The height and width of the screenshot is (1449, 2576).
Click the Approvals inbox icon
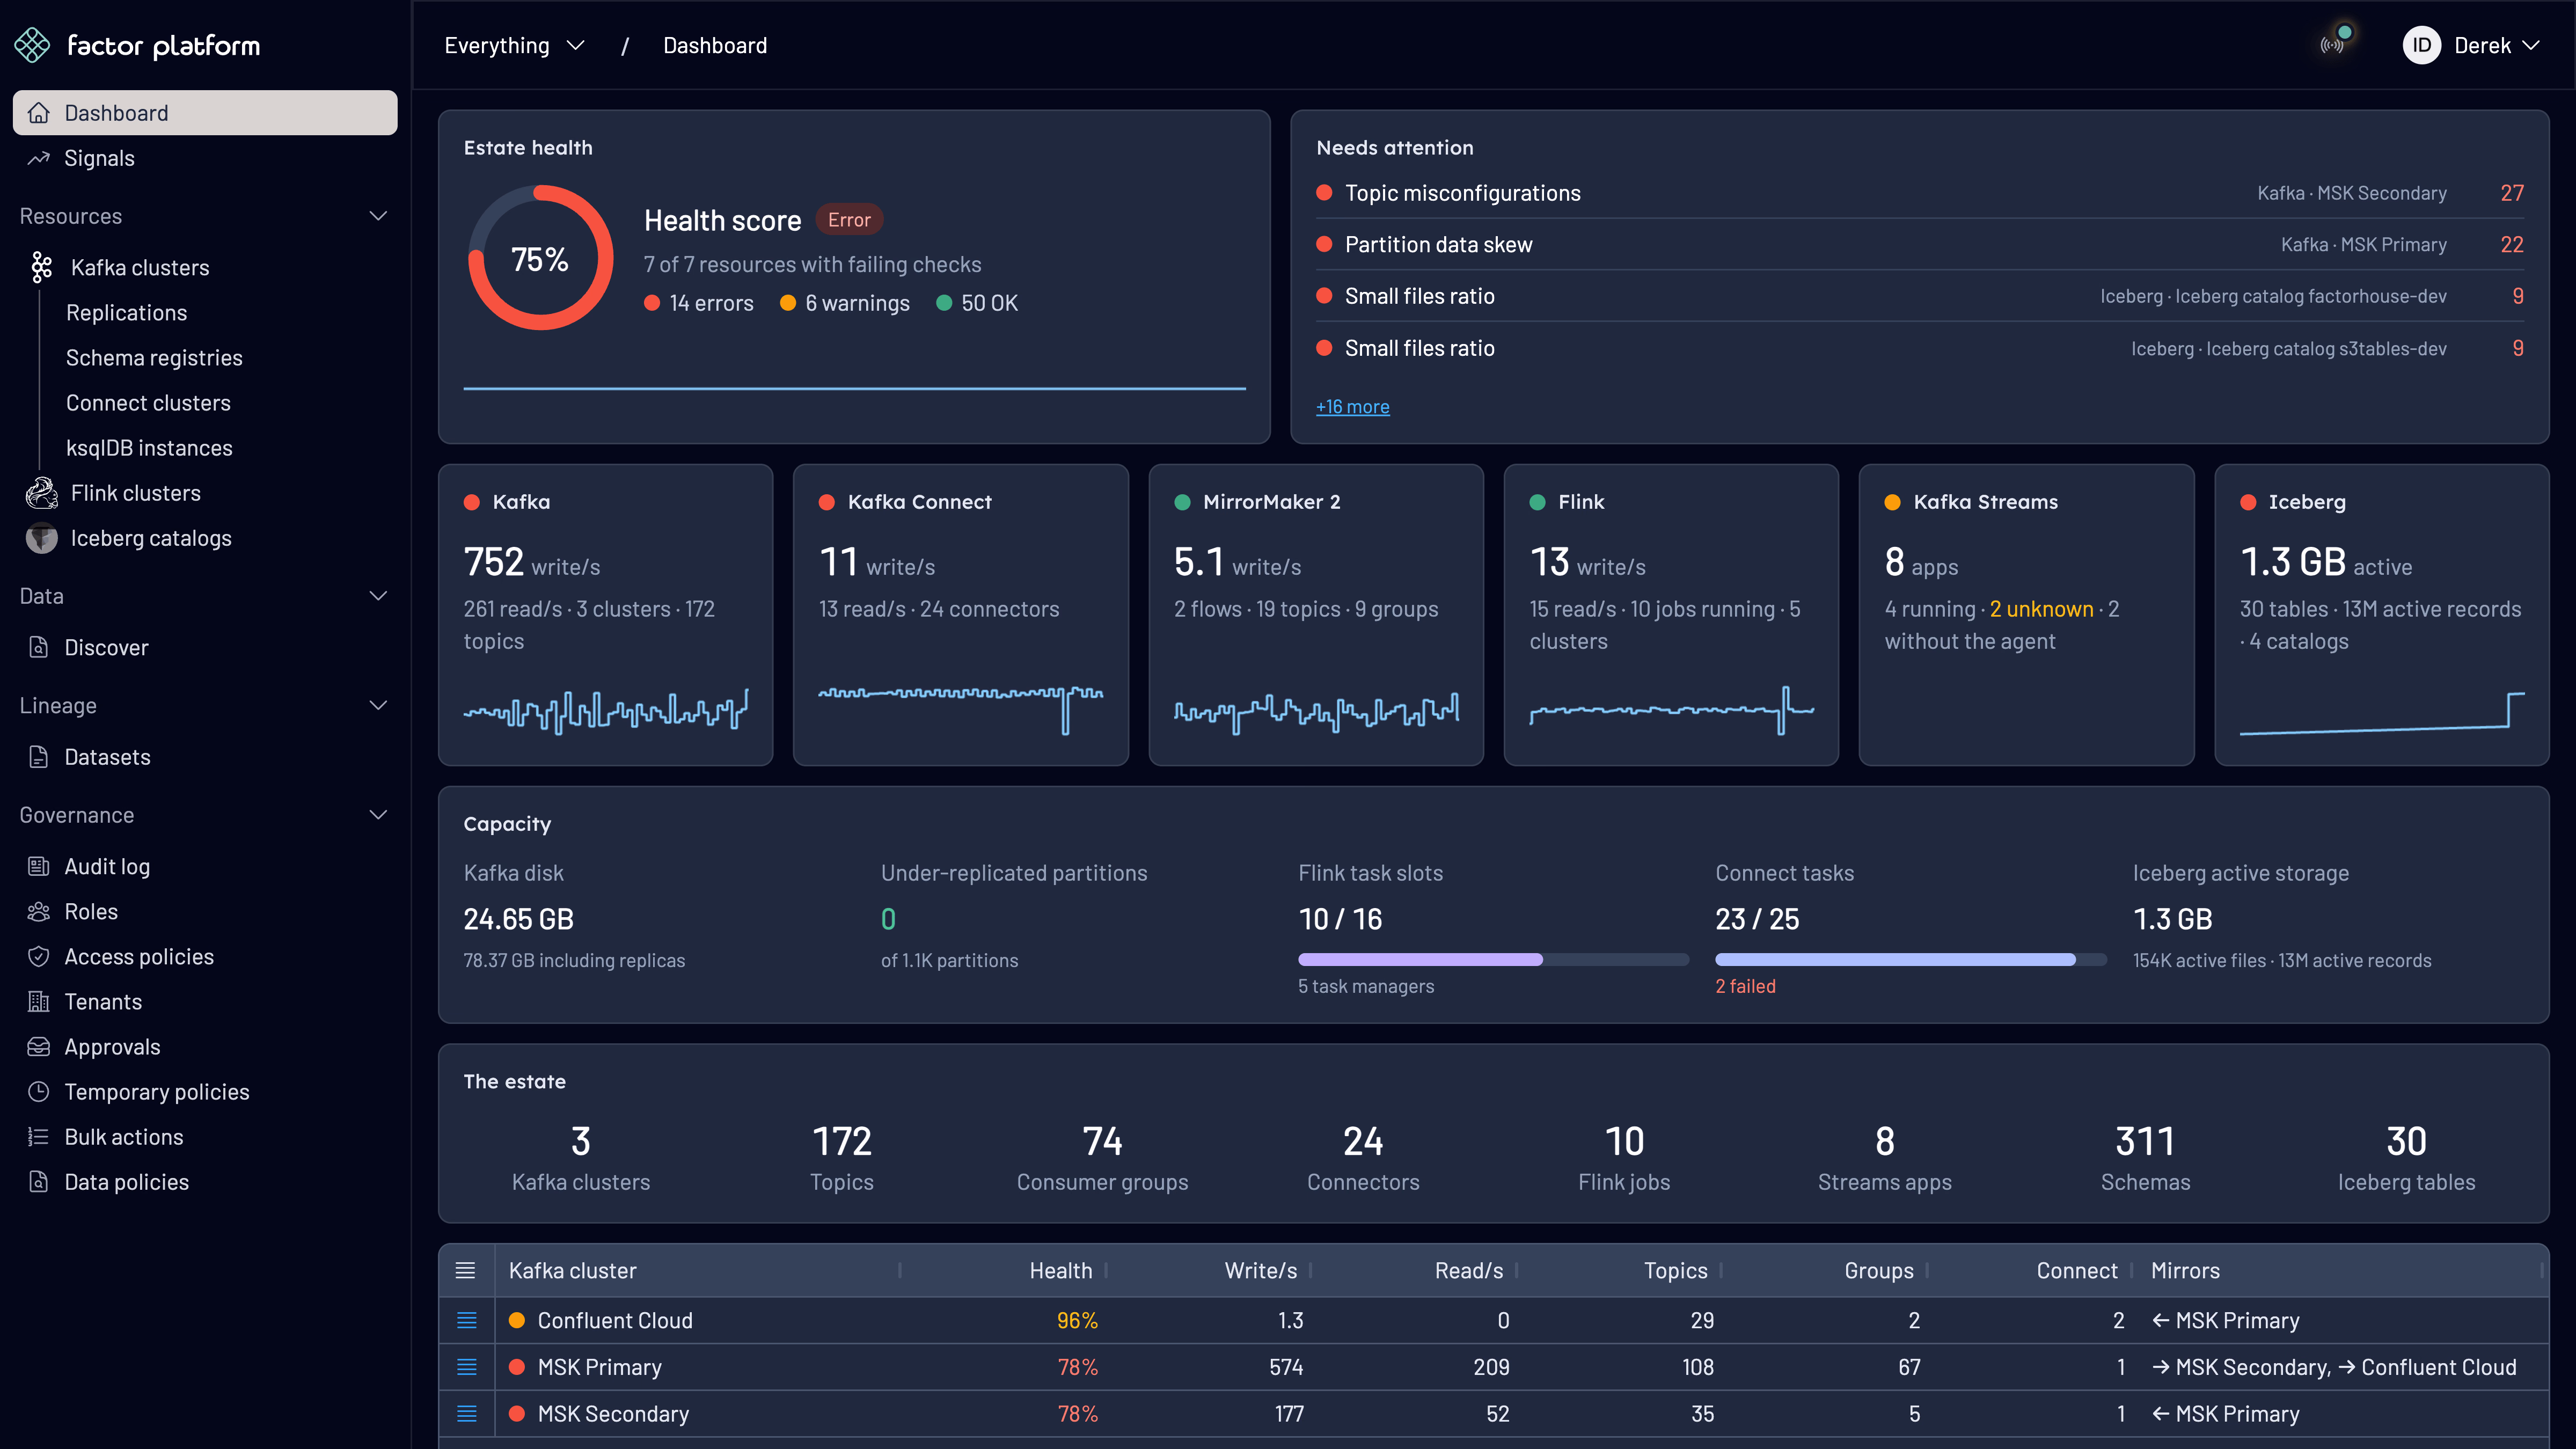38,1046
